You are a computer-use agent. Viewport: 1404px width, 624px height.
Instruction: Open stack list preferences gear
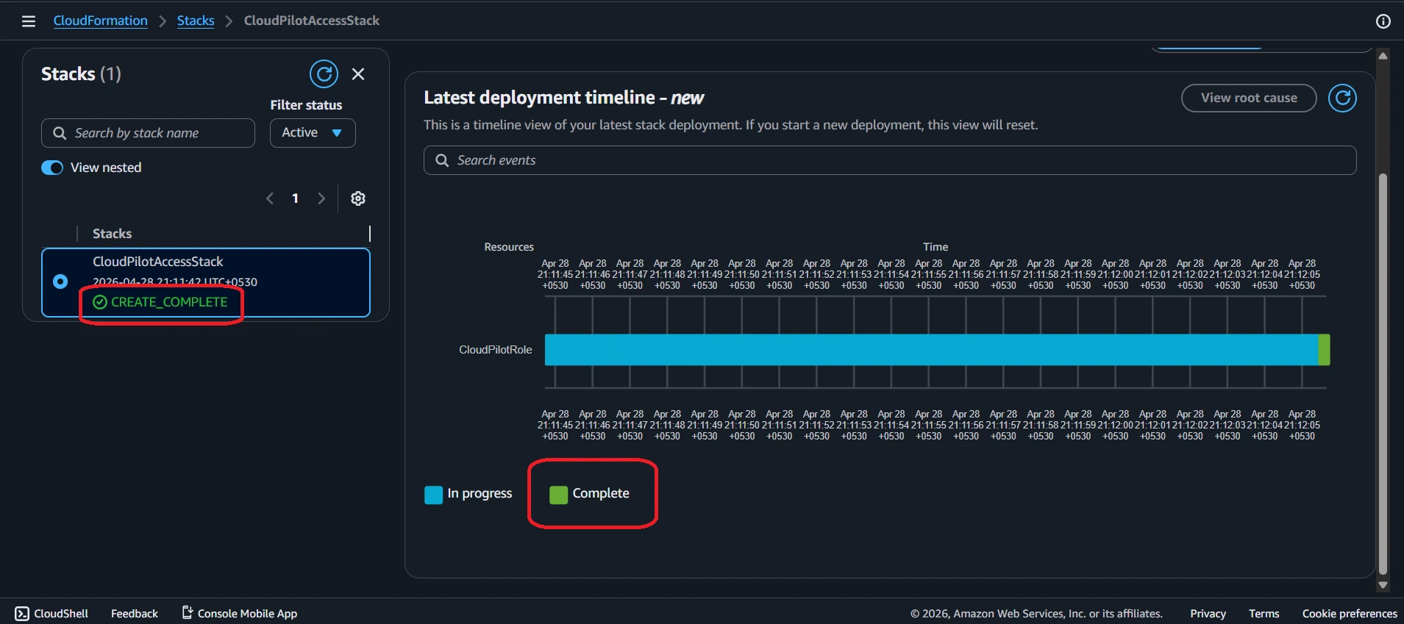(x=358, y=198)
